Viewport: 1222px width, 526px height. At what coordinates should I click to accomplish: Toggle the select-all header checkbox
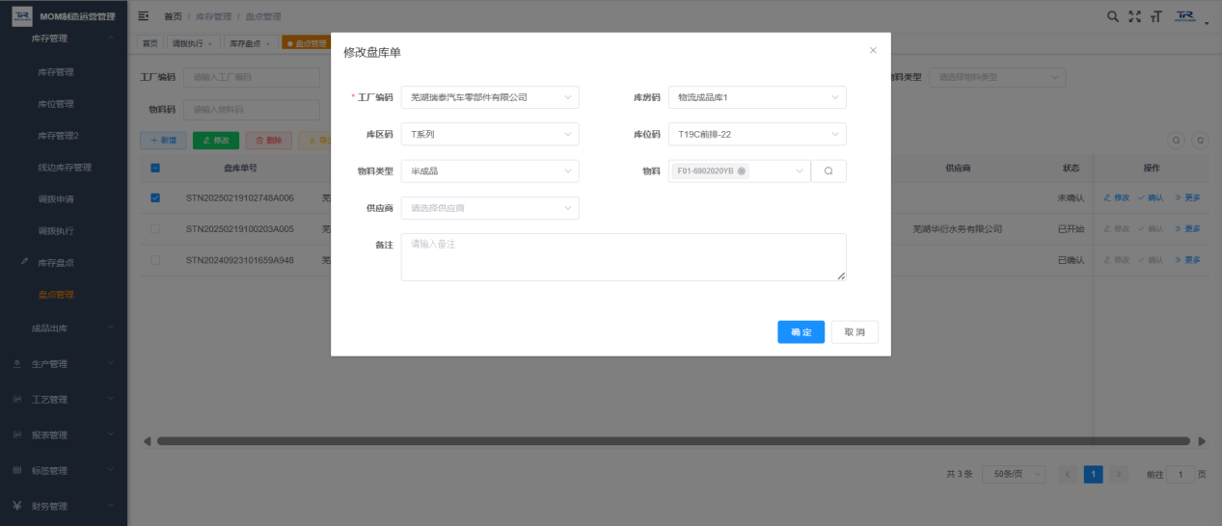[x=155, y=168]
